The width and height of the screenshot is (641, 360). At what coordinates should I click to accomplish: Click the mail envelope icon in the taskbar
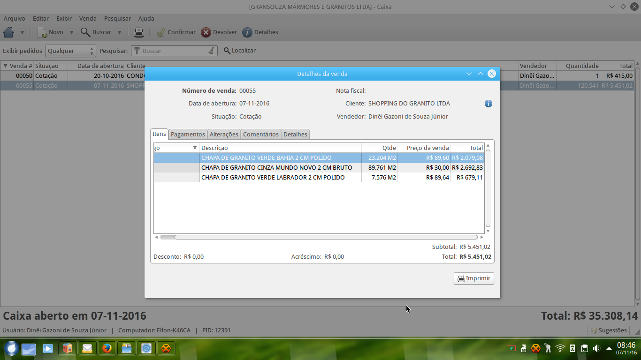pyautogui.click(x=87, y=348)
